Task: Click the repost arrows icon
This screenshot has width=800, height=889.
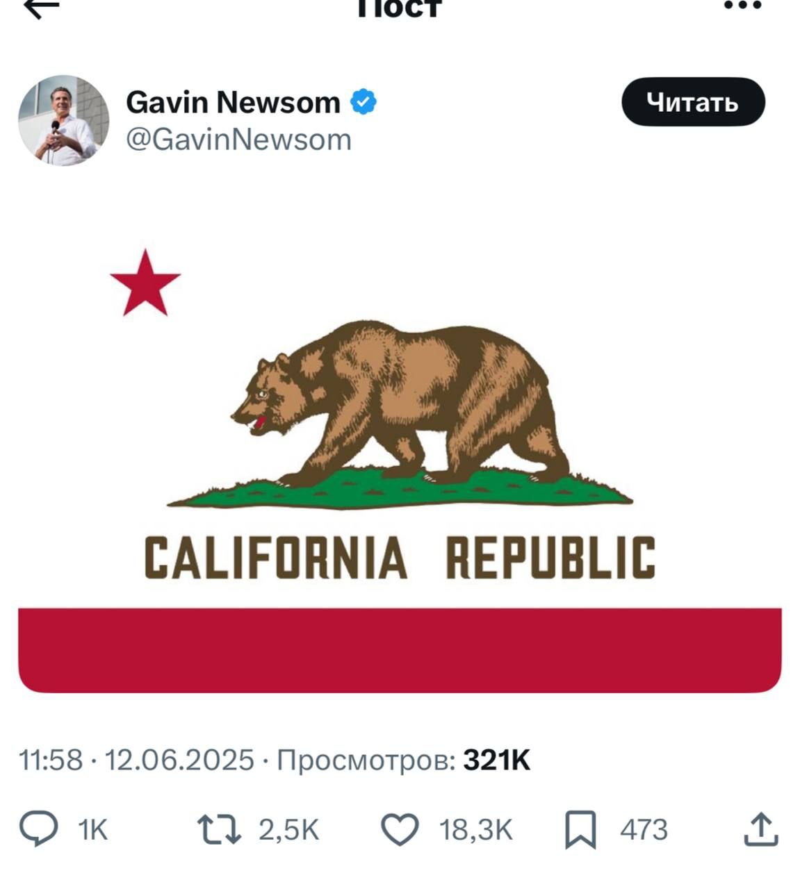Action: pyautogui.click(x=219, y=830)
